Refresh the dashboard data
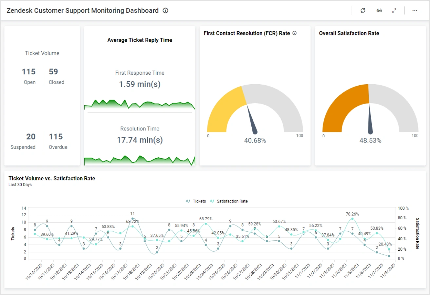The height and width of the screenshot is (295, 430). (362, 10)
